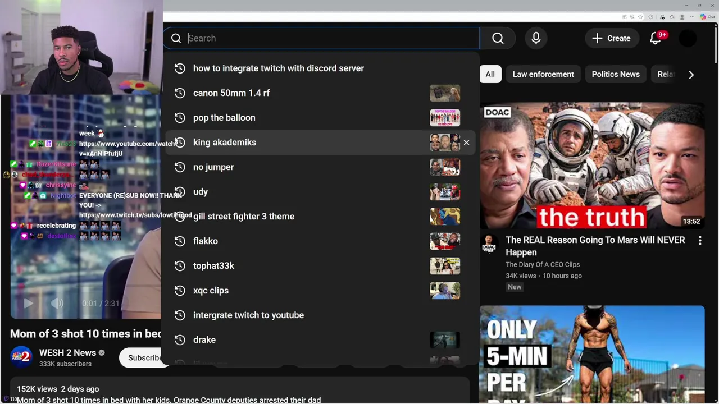Open the WESH 2 News channel name

coord(67,352)
